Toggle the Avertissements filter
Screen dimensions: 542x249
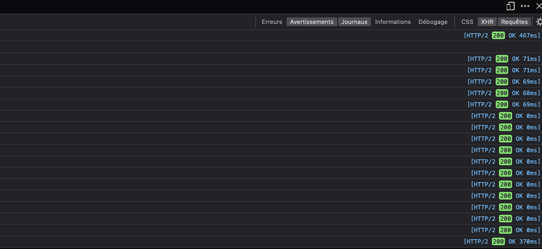312,22
